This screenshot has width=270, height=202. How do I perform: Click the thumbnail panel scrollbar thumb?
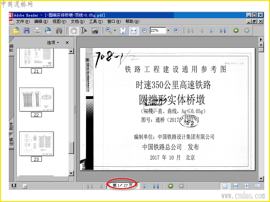coord(71,148)
